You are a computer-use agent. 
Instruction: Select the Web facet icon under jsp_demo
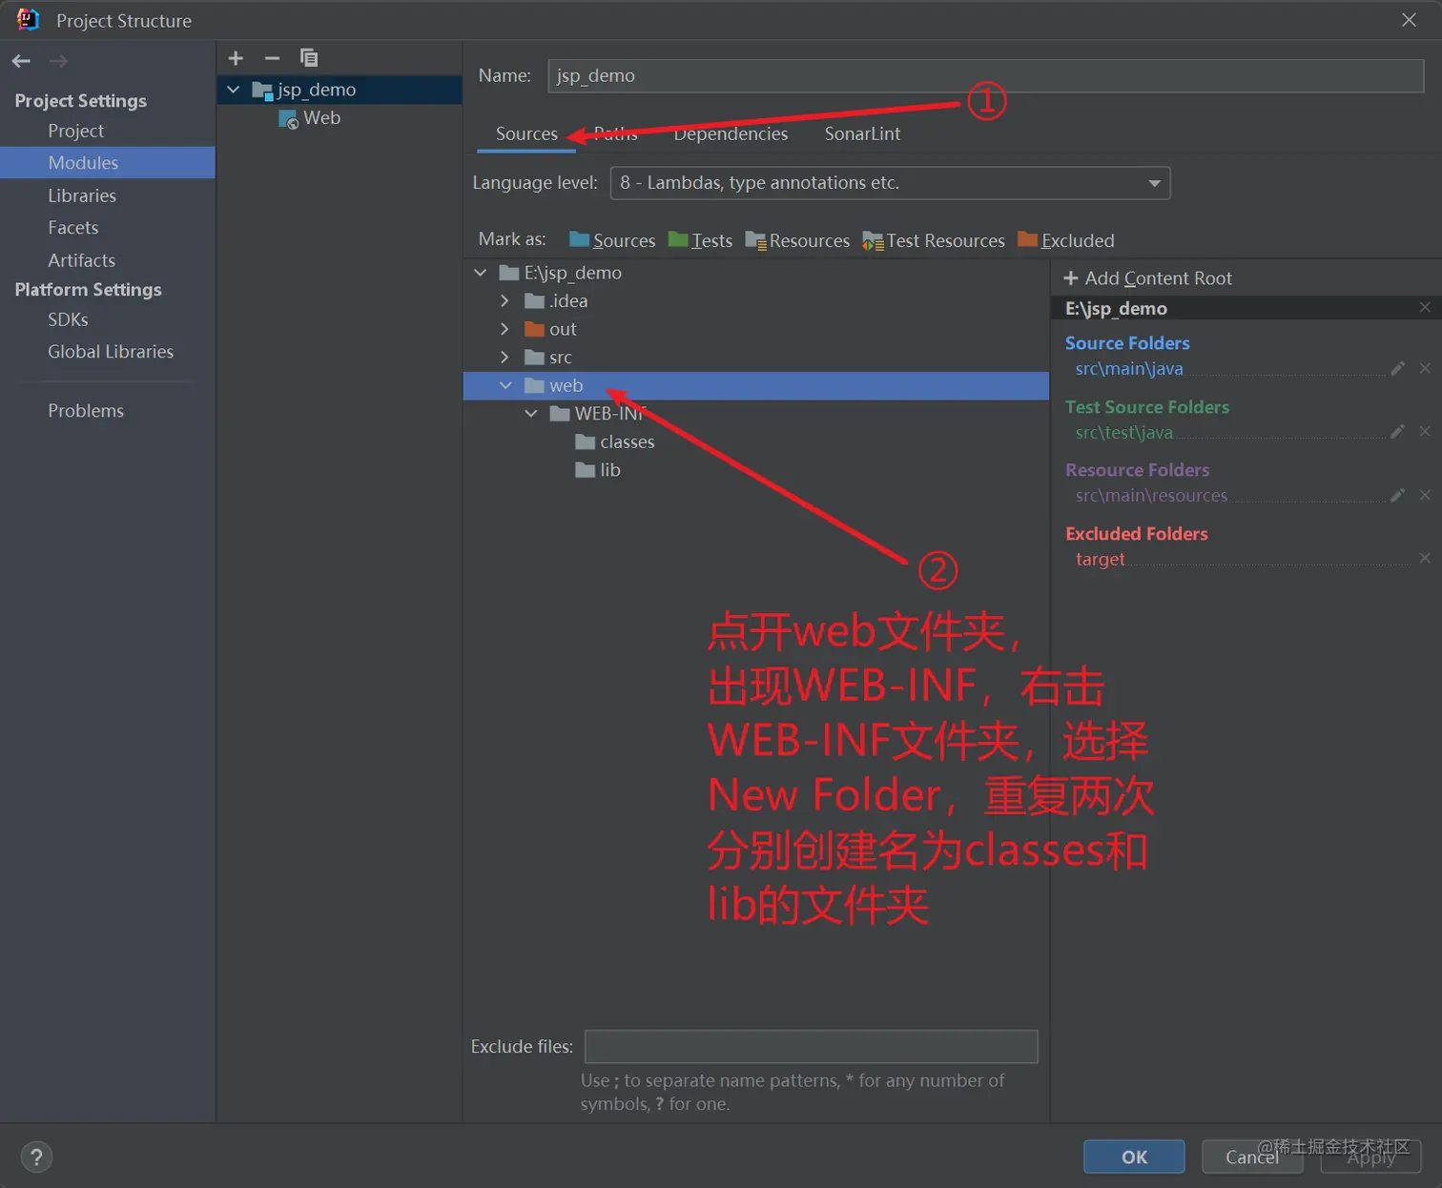[x=288, y=119]
